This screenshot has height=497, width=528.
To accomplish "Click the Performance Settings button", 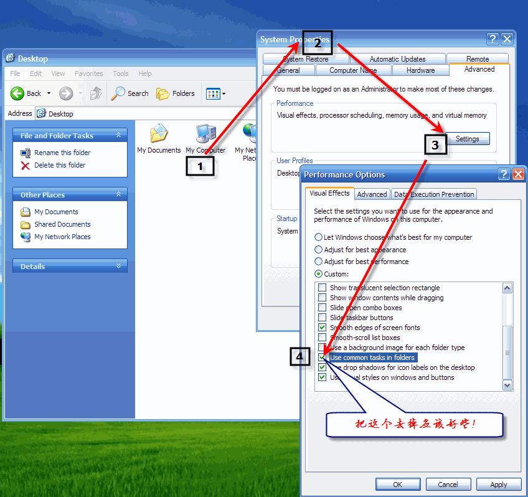I will 468,139.
